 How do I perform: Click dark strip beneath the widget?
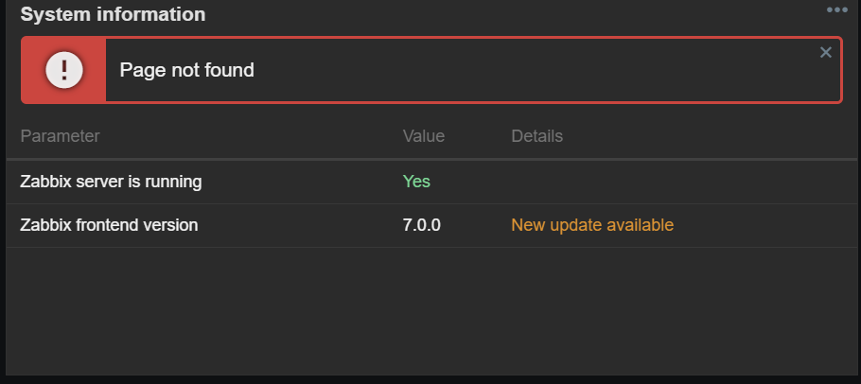430,379
